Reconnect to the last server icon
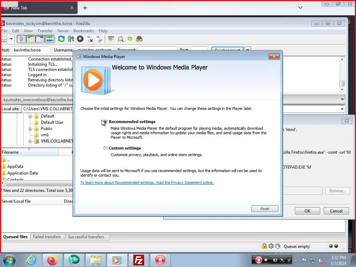 (x=99, y=39)
